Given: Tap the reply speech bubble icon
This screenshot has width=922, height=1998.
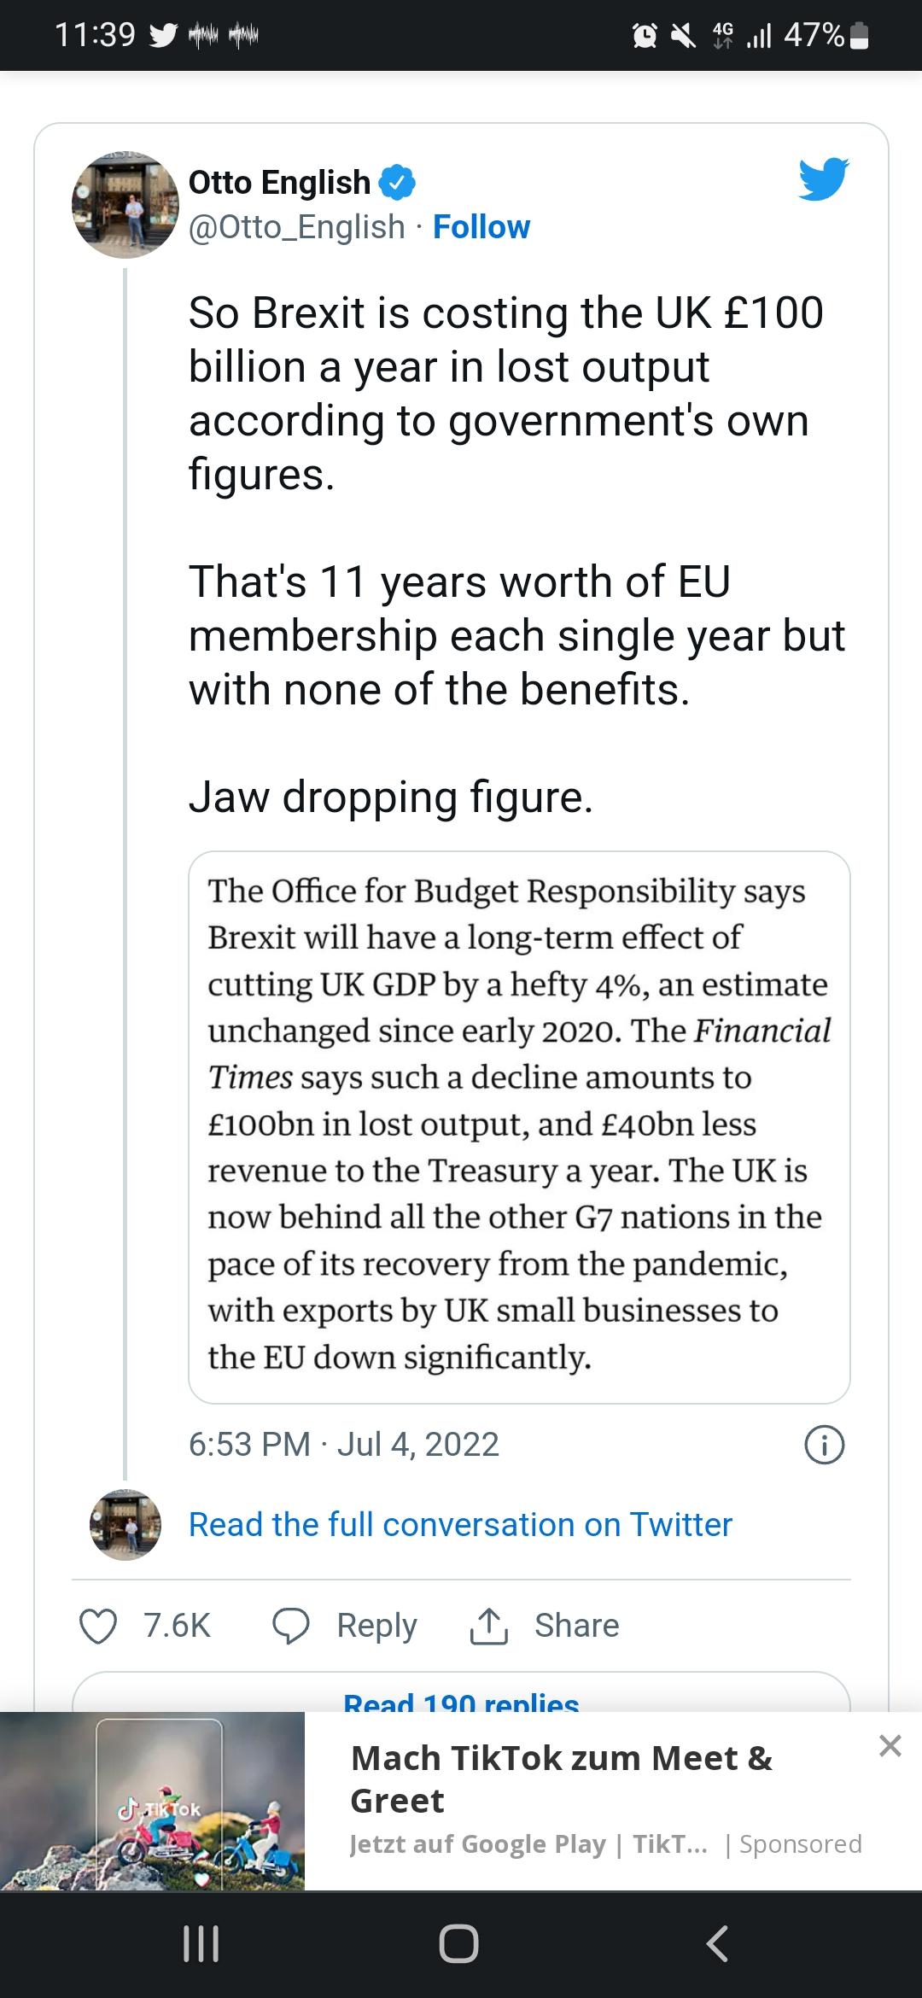Looking at the screenshot, I should pyautogui.click(x=291, y=1626).
